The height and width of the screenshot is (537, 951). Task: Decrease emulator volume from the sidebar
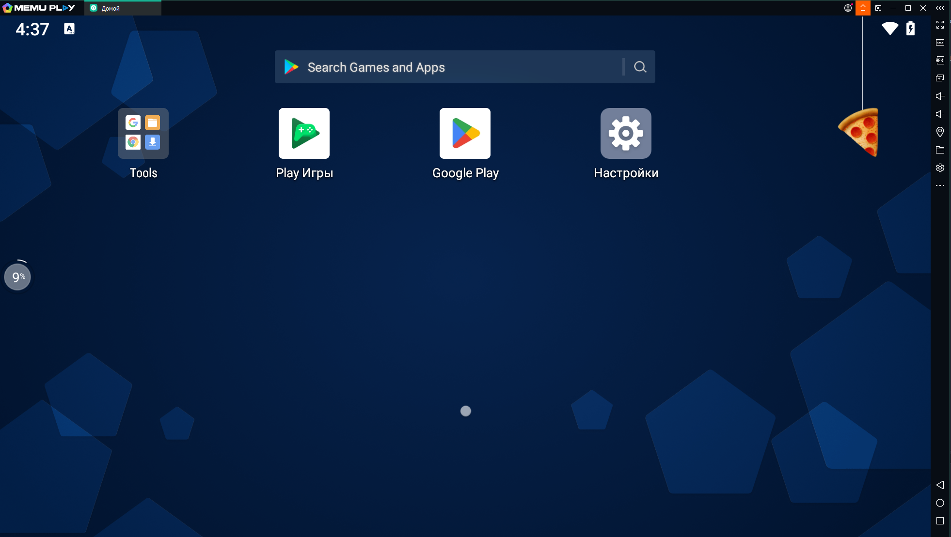pyautogui.click(x=940, y=114)
